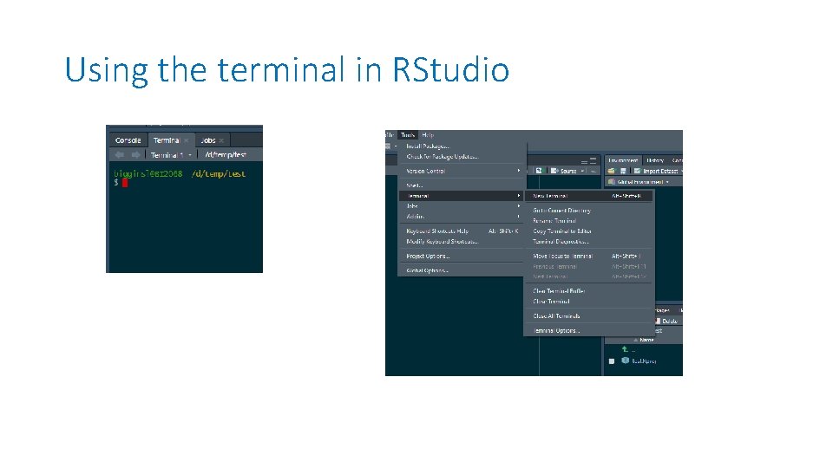The width and height of the screenshot is (833, 468).
Task: Click the Import Dataset button
Action: (656, 171)
